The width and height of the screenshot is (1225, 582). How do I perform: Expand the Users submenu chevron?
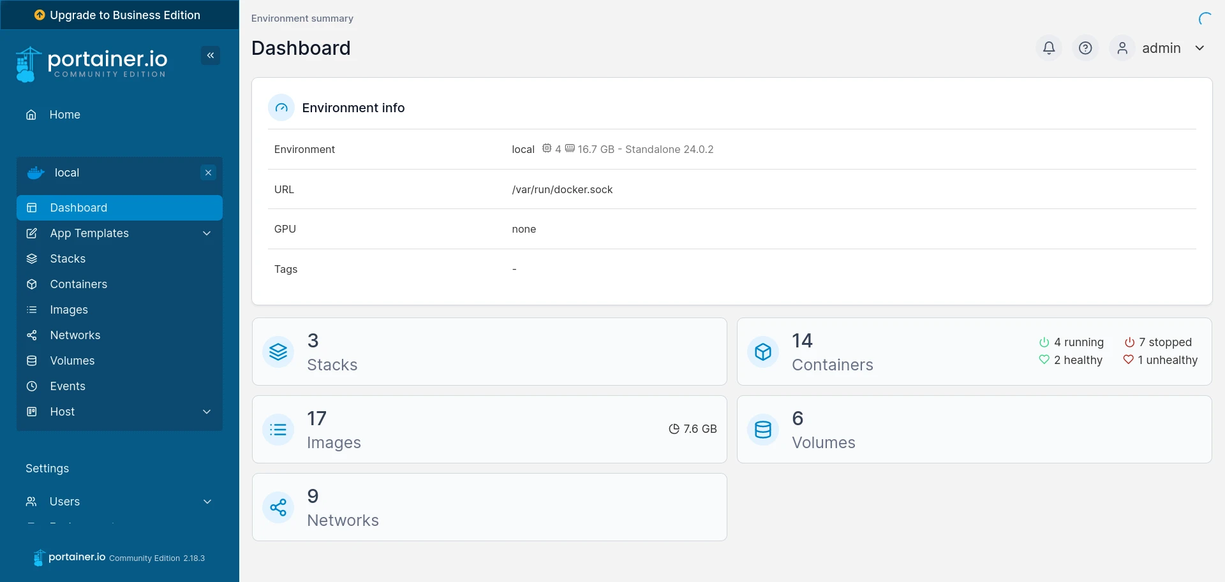[x=207, y=502]
